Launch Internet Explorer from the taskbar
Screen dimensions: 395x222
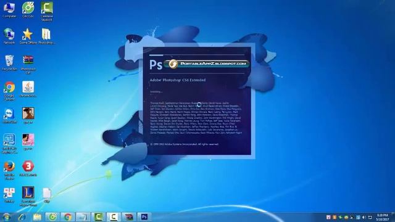coord(22,217)
